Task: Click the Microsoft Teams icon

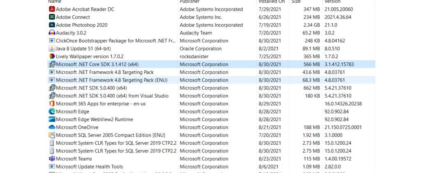Action: [x=52, y=159]
